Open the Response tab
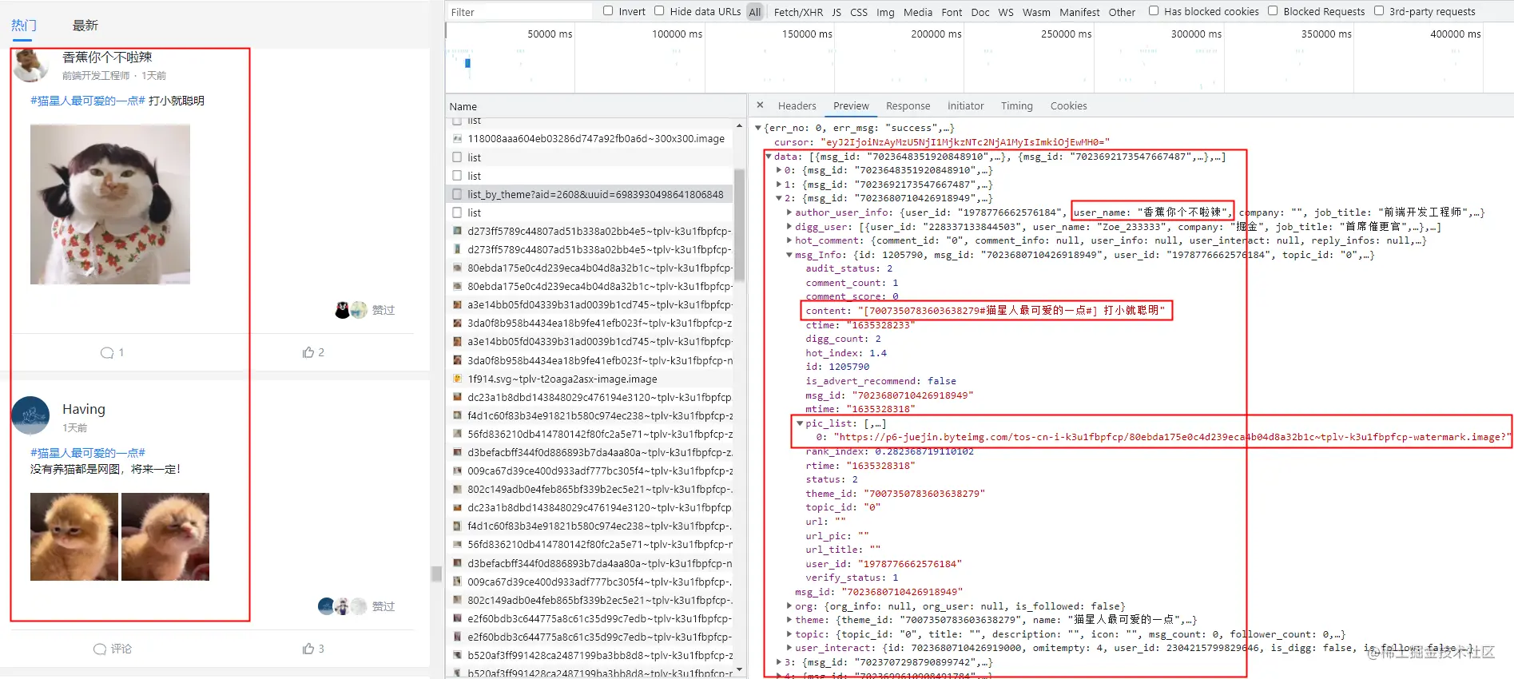The image size is (1514, 679). [908, 106]
